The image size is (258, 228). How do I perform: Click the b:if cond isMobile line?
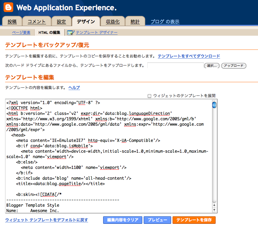pos(54,146)
